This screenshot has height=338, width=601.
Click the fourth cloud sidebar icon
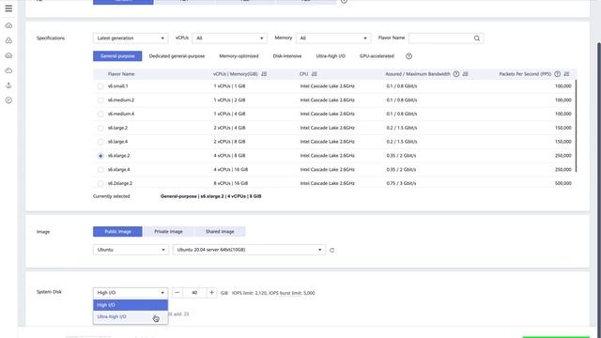point(8,70)
